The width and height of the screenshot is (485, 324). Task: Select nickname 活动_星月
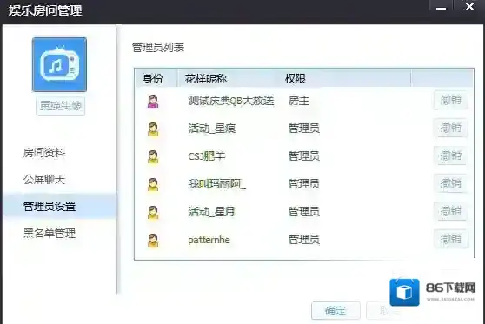pos(211,212)
